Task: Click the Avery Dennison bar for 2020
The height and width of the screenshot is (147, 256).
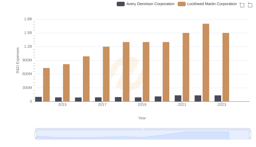Action: tap(158, 99)
